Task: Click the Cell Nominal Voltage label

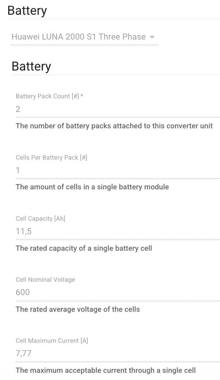Action: click(x=45, y=280)
